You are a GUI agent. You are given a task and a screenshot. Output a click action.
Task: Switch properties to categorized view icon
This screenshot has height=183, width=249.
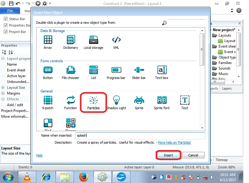tap(4, 52)
